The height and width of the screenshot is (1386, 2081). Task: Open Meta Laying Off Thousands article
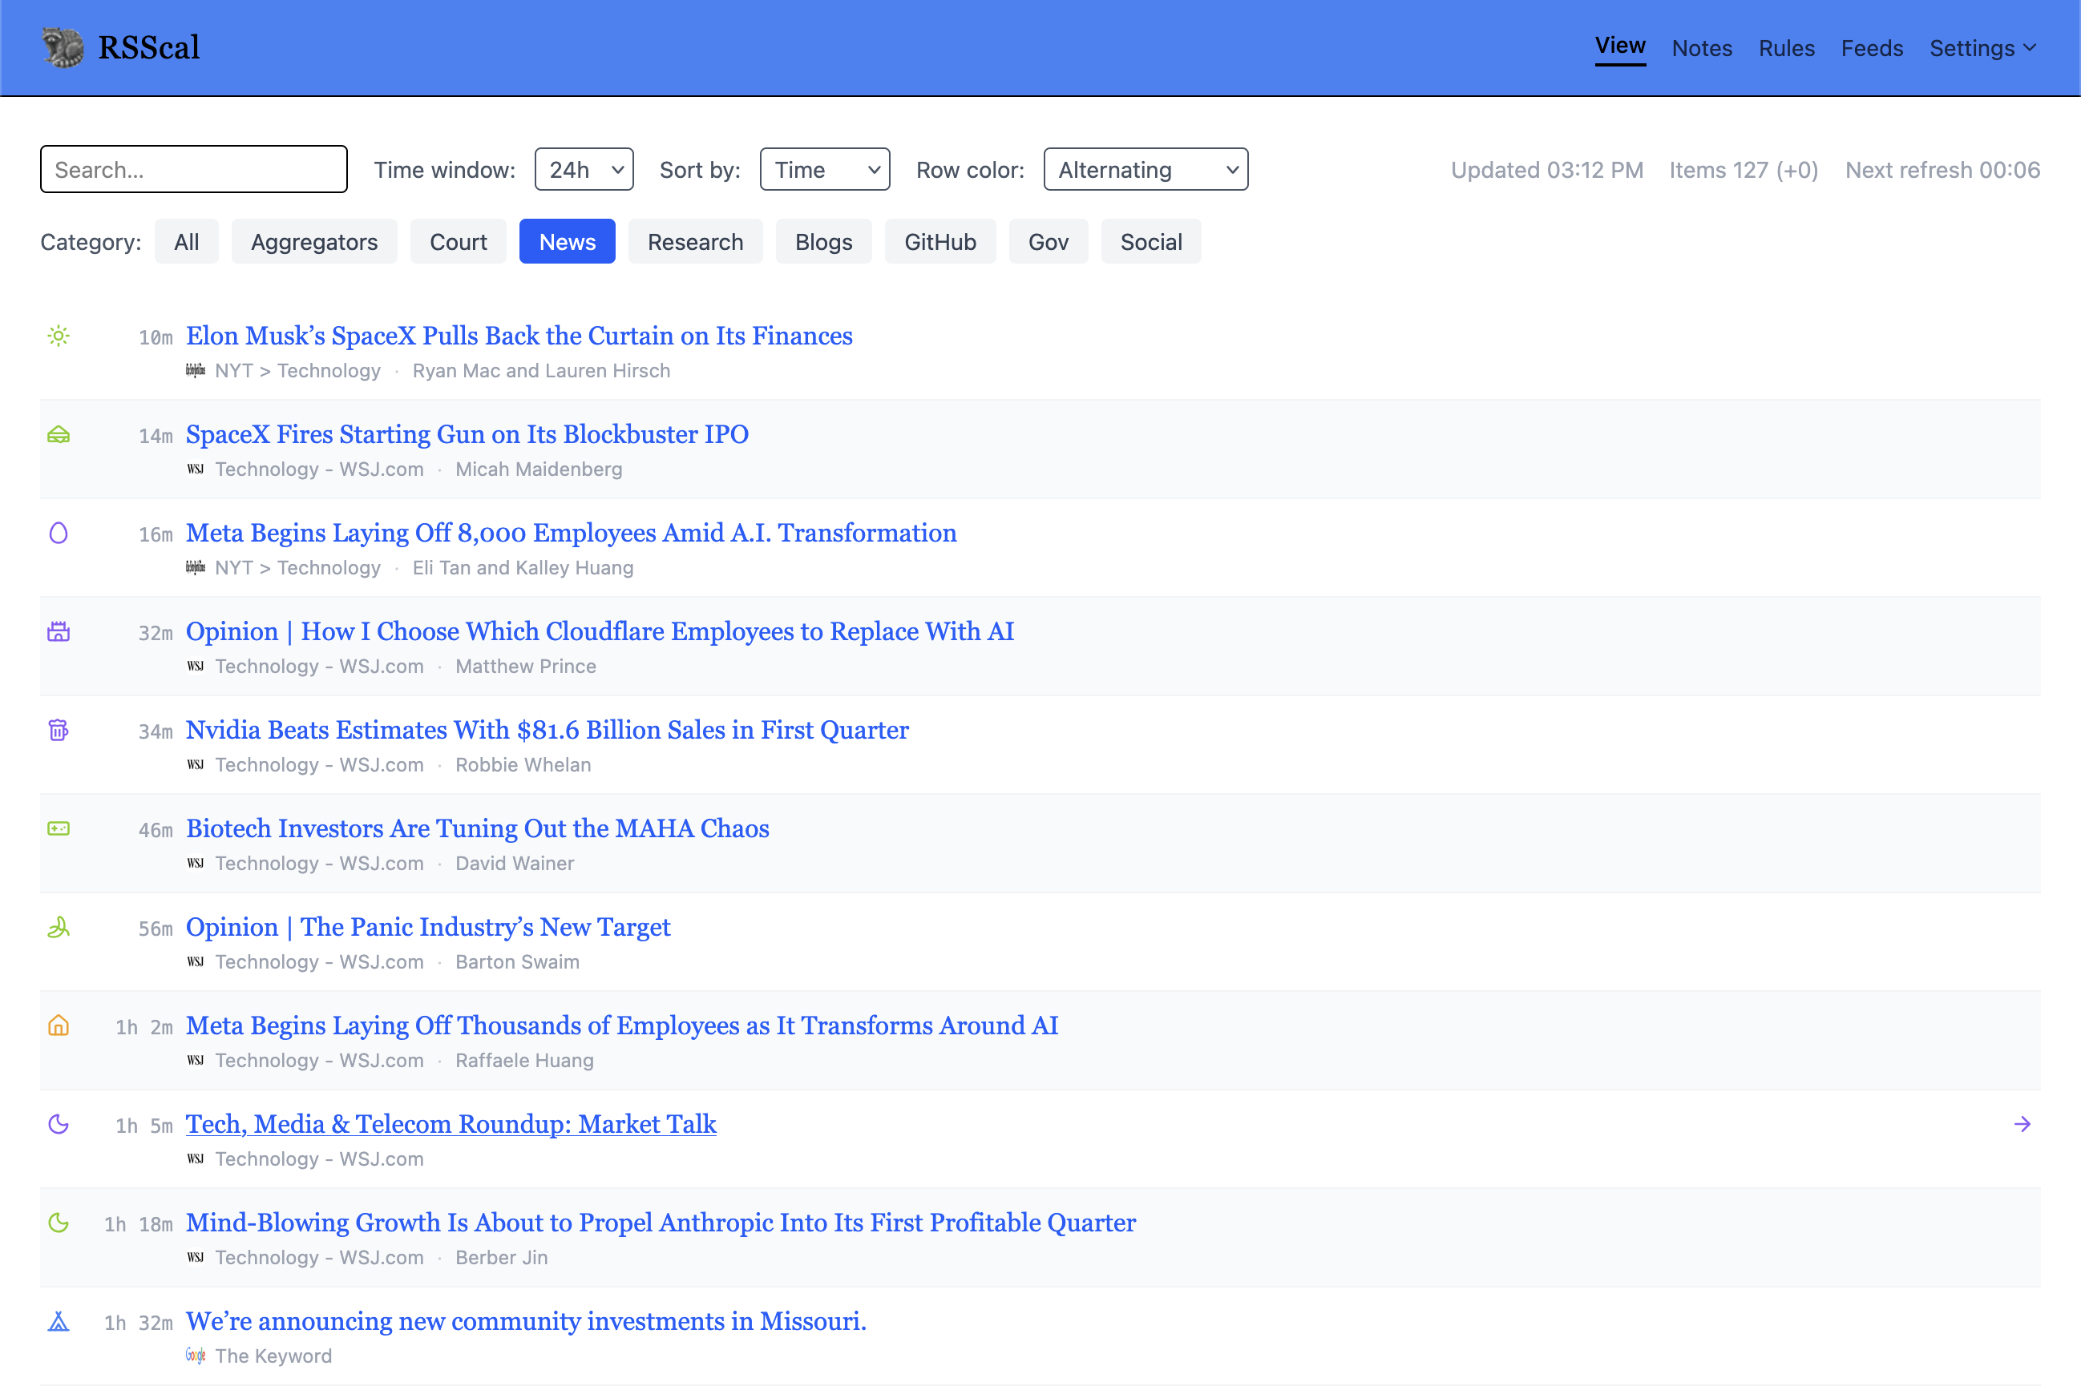622,1025
